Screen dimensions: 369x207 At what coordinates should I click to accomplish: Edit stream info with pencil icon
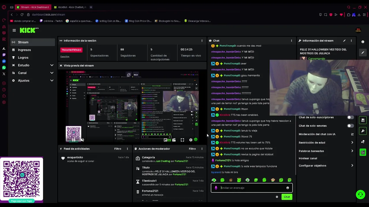[x=344, y=41]
